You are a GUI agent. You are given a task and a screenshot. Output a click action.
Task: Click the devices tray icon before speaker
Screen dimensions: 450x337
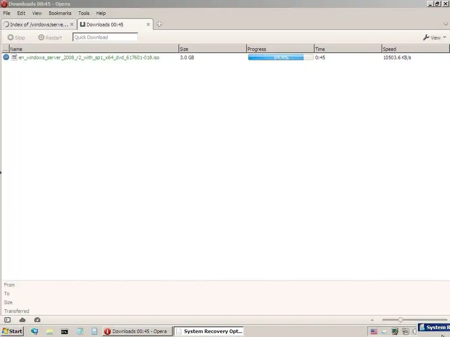coord(405,332)
